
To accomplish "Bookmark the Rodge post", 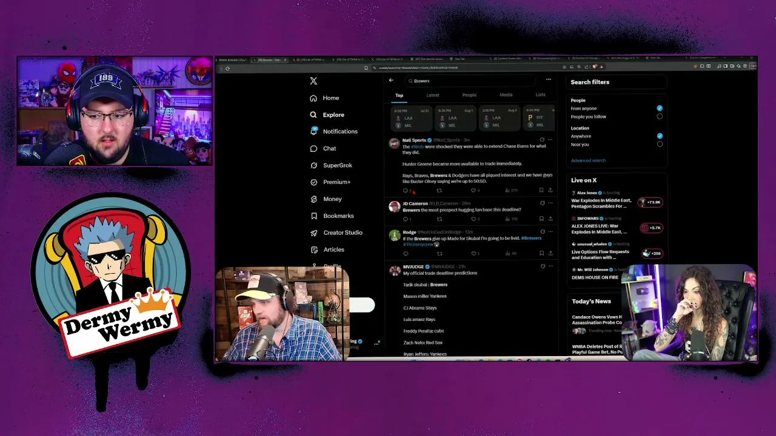I will click(x=541, y=254).
